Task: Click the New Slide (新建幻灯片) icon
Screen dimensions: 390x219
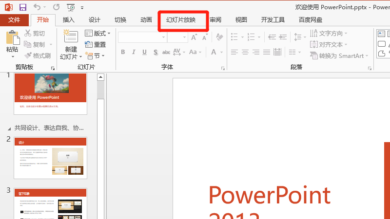Action: click(x=71, y=38)
